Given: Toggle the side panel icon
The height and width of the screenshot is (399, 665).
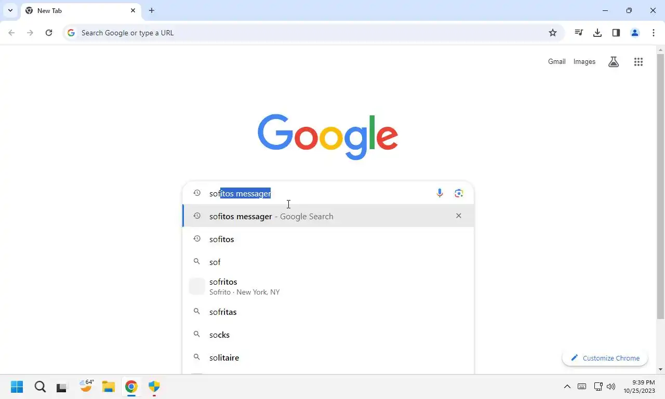Looking at the screenshot, I should pyautogui.click(x=616, y=33).
